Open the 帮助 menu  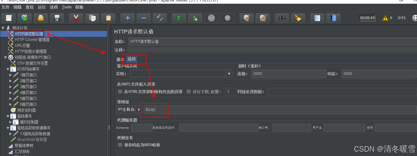coord(79,7)
